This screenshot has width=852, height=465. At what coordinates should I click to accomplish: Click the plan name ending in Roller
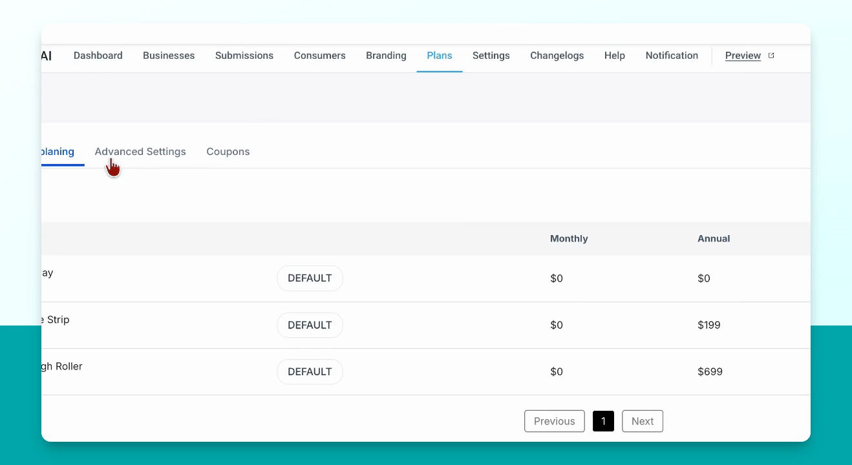point(62,366)
